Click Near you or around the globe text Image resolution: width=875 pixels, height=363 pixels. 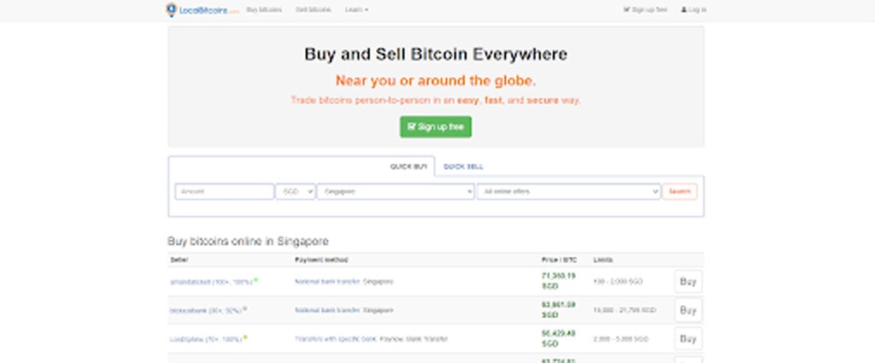point(436,81)
